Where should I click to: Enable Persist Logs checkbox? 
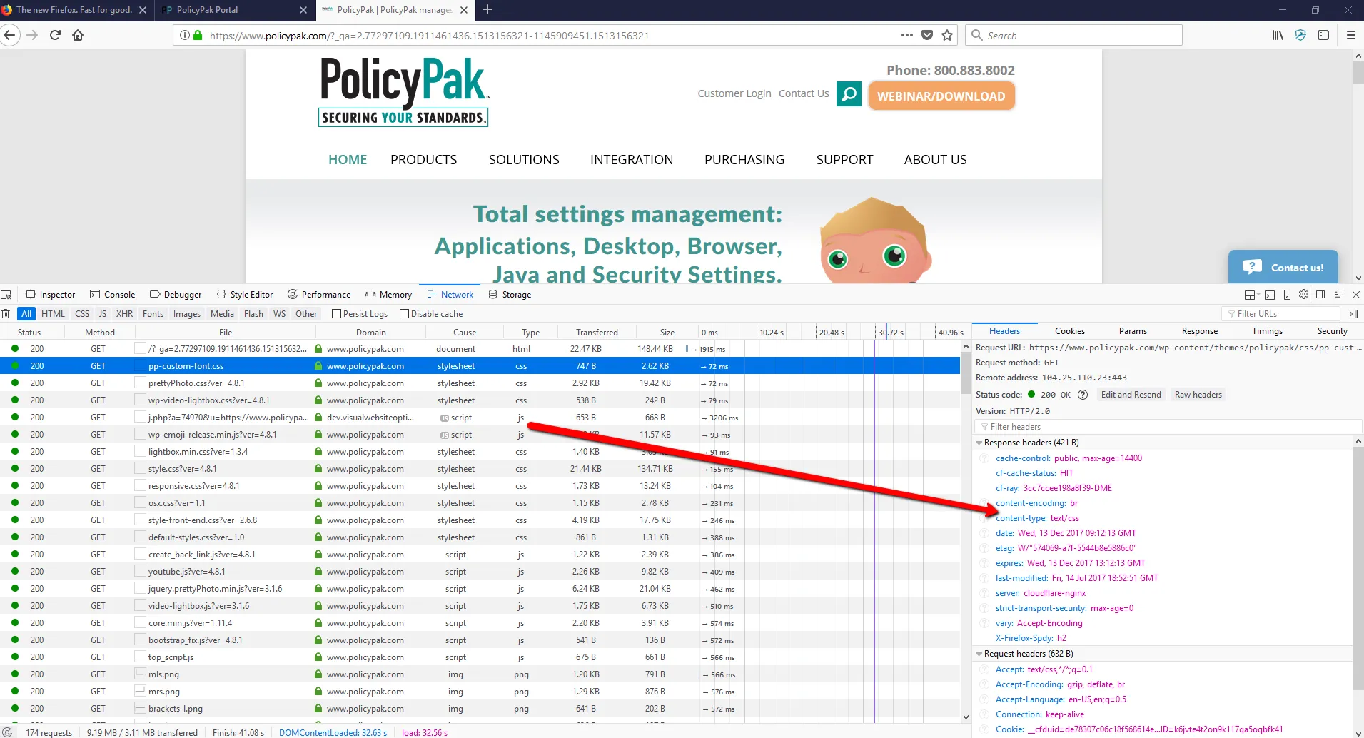[337, 314]
